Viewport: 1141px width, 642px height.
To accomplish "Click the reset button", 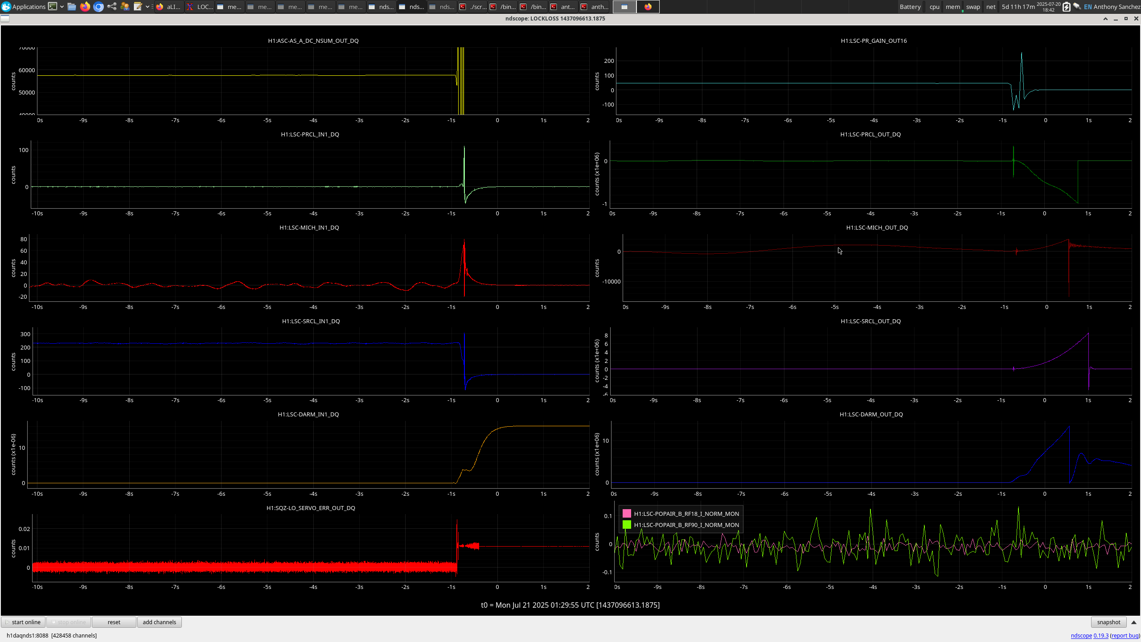I will (x=114, y=622).
